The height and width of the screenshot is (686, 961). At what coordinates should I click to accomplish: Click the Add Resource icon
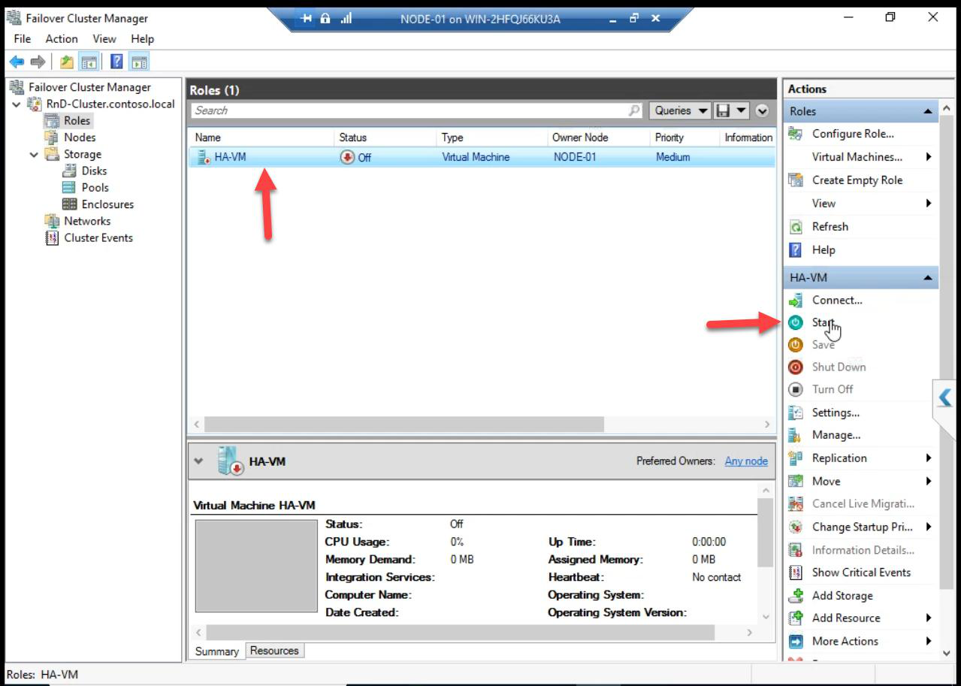(796, 618)
